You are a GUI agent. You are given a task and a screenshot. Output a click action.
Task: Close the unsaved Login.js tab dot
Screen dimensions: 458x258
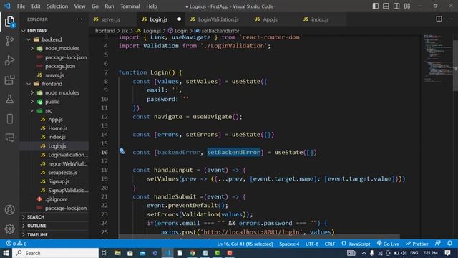[179, 19]
